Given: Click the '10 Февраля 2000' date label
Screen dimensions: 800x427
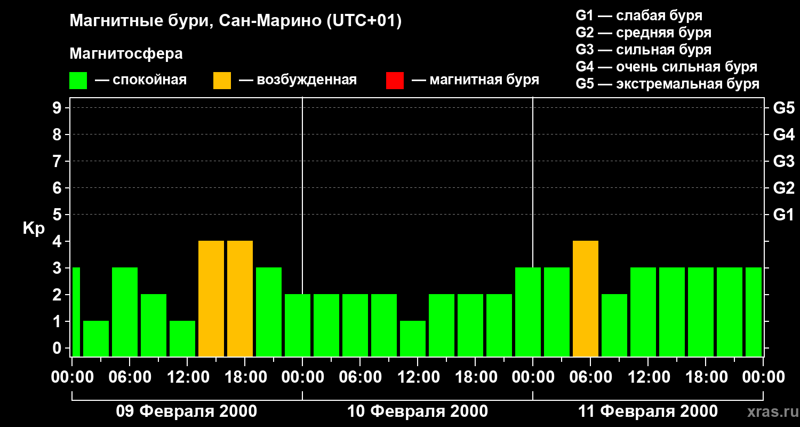Looking at the screenshot, I should [418, 412].
